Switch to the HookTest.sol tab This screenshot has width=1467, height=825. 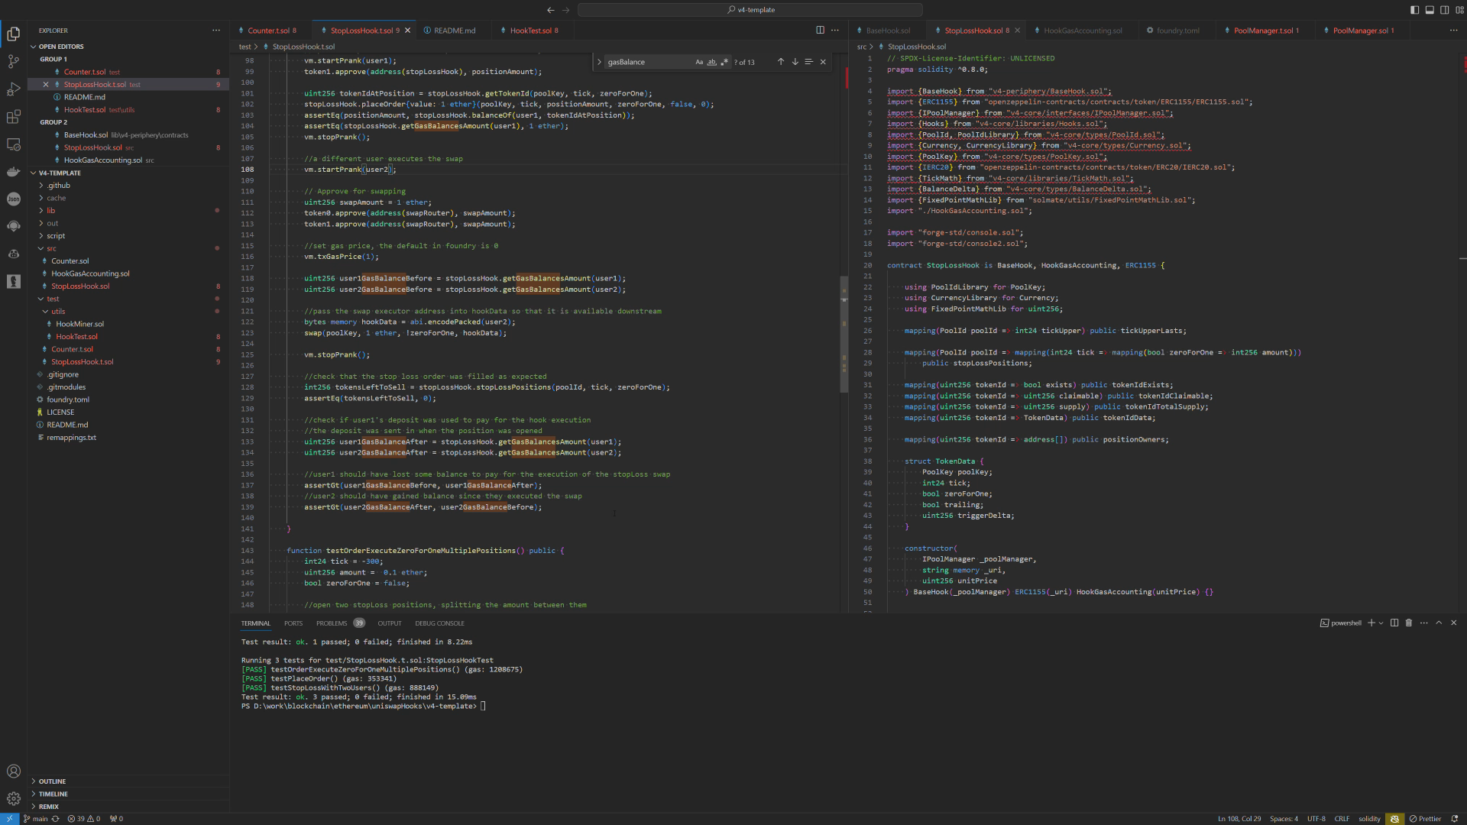coord(533,31)
